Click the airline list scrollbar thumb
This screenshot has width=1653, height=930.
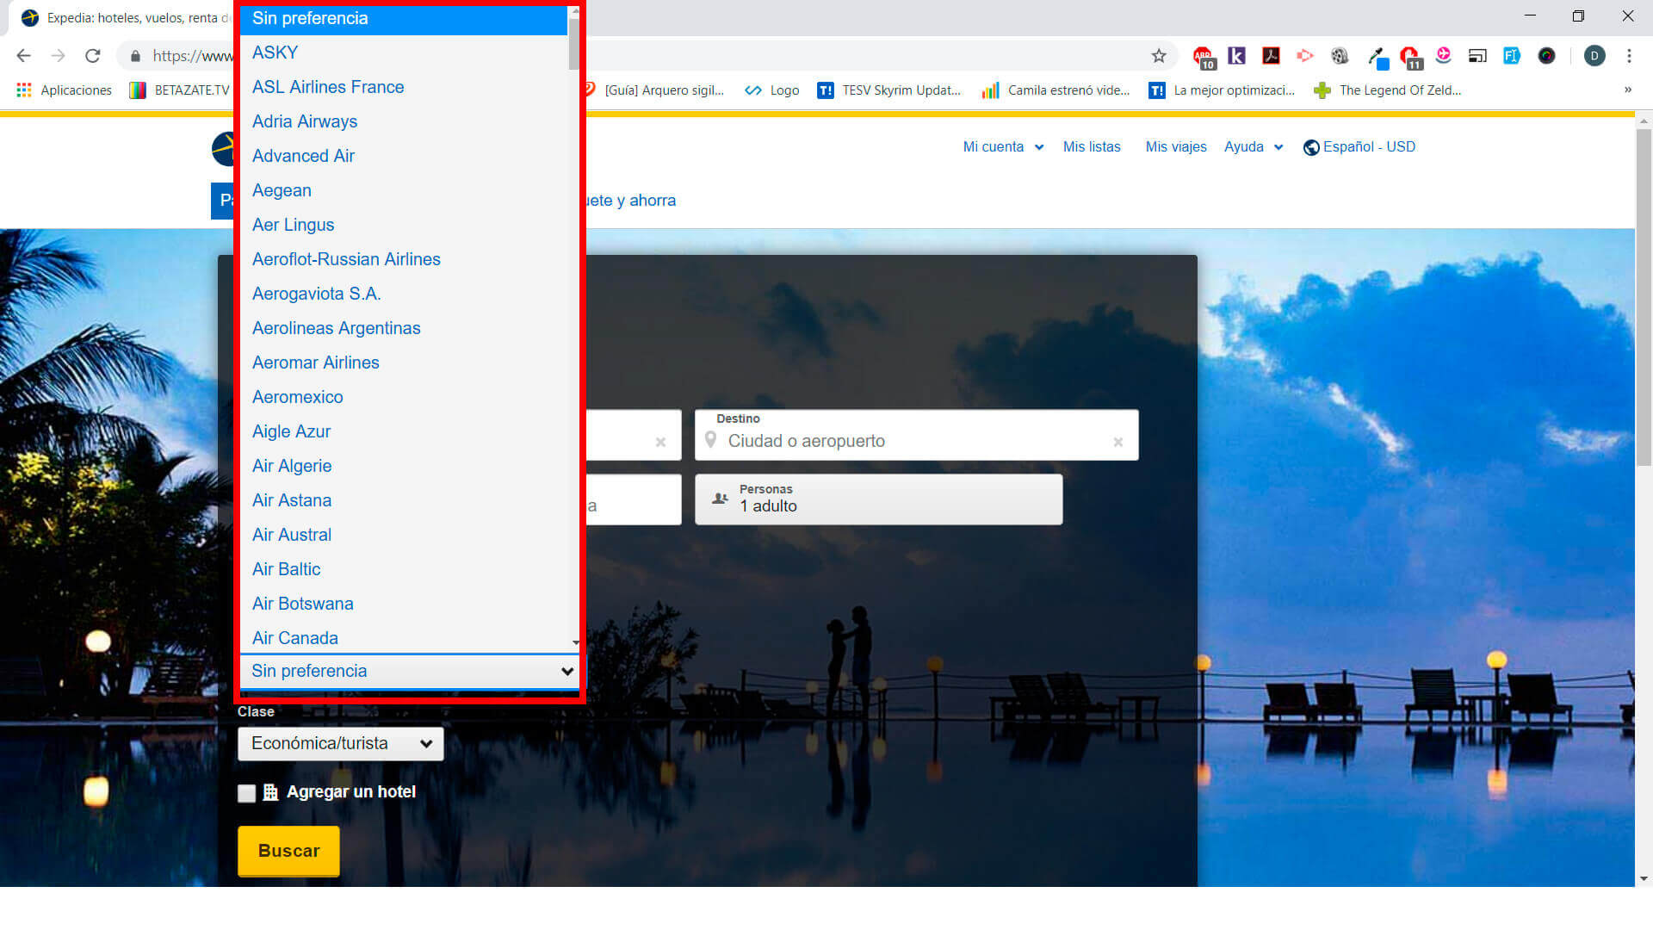(574, 43)
